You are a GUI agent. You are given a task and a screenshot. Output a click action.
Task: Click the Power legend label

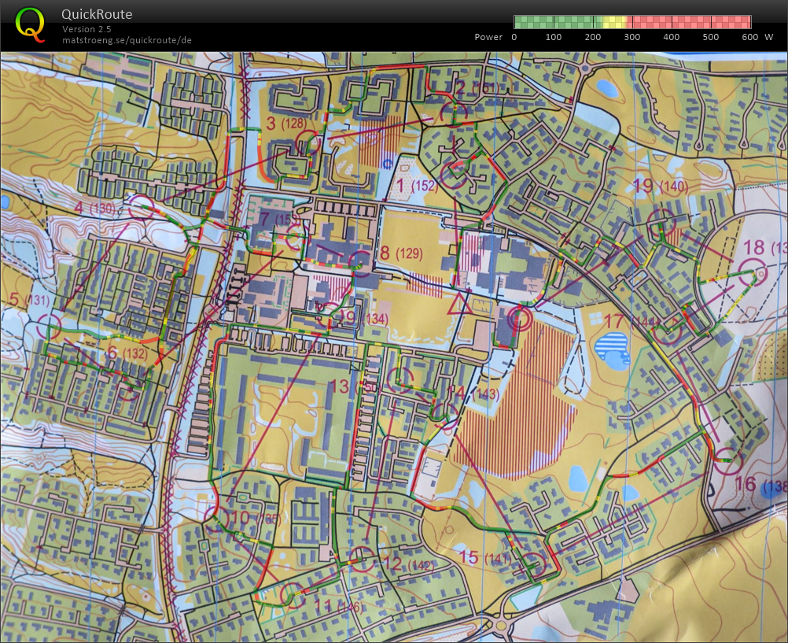[488, 37]
